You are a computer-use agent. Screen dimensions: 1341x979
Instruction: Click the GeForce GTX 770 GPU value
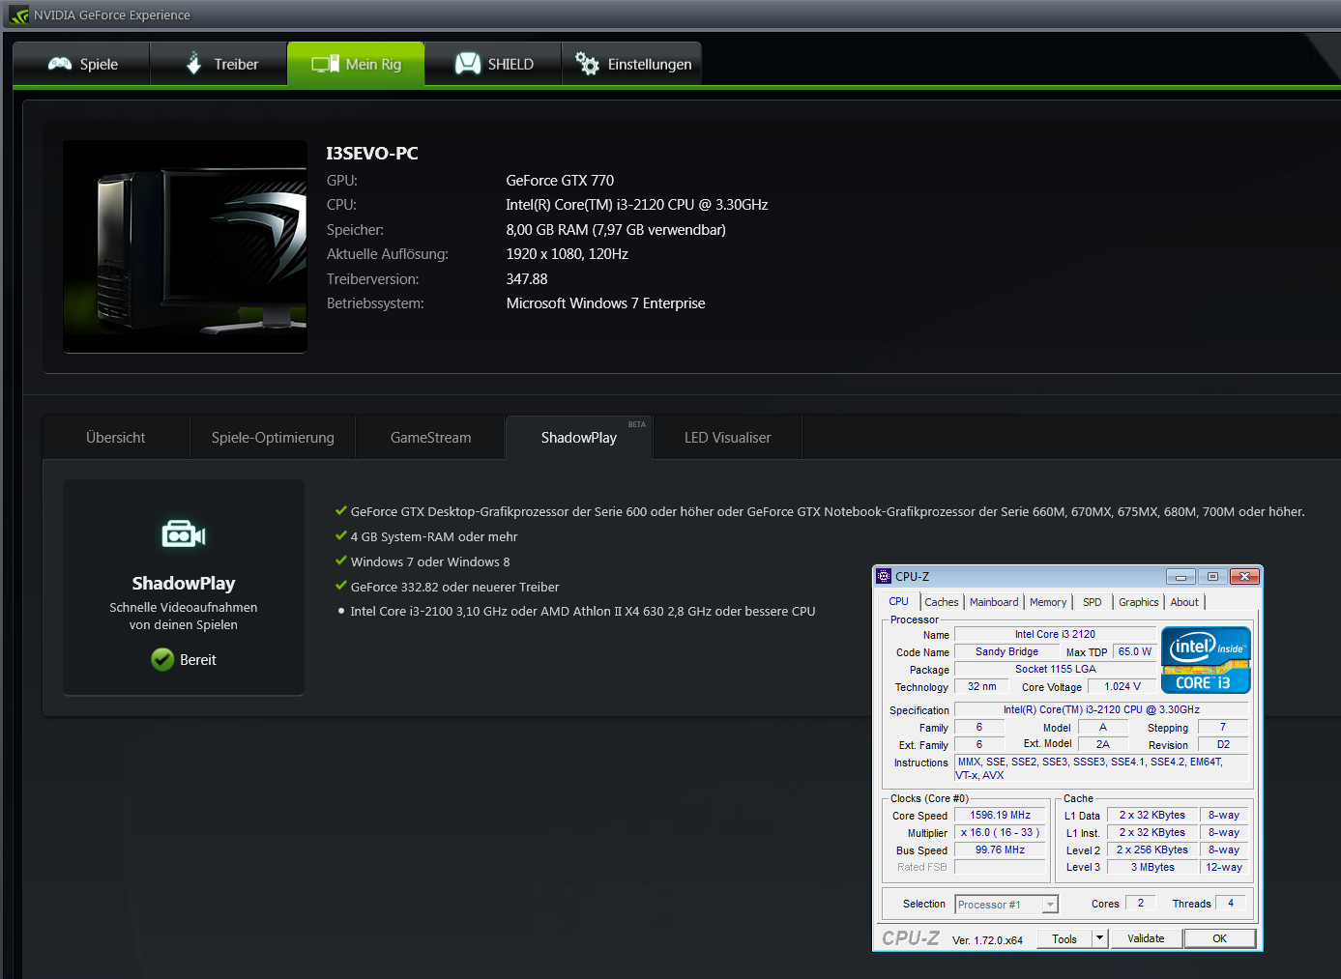(x=560, y=181)
